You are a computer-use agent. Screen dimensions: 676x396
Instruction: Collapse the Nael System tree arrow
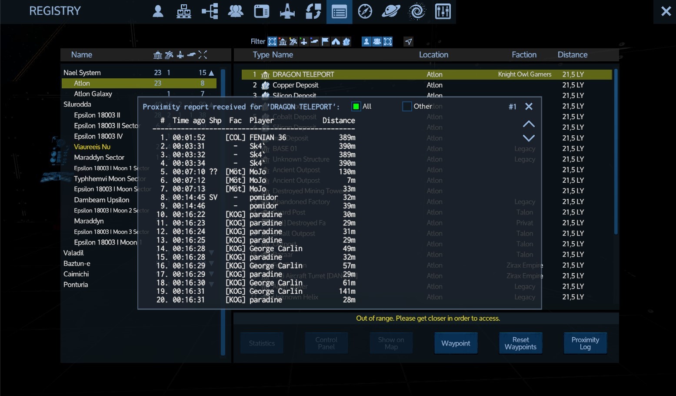coord(212,73)
